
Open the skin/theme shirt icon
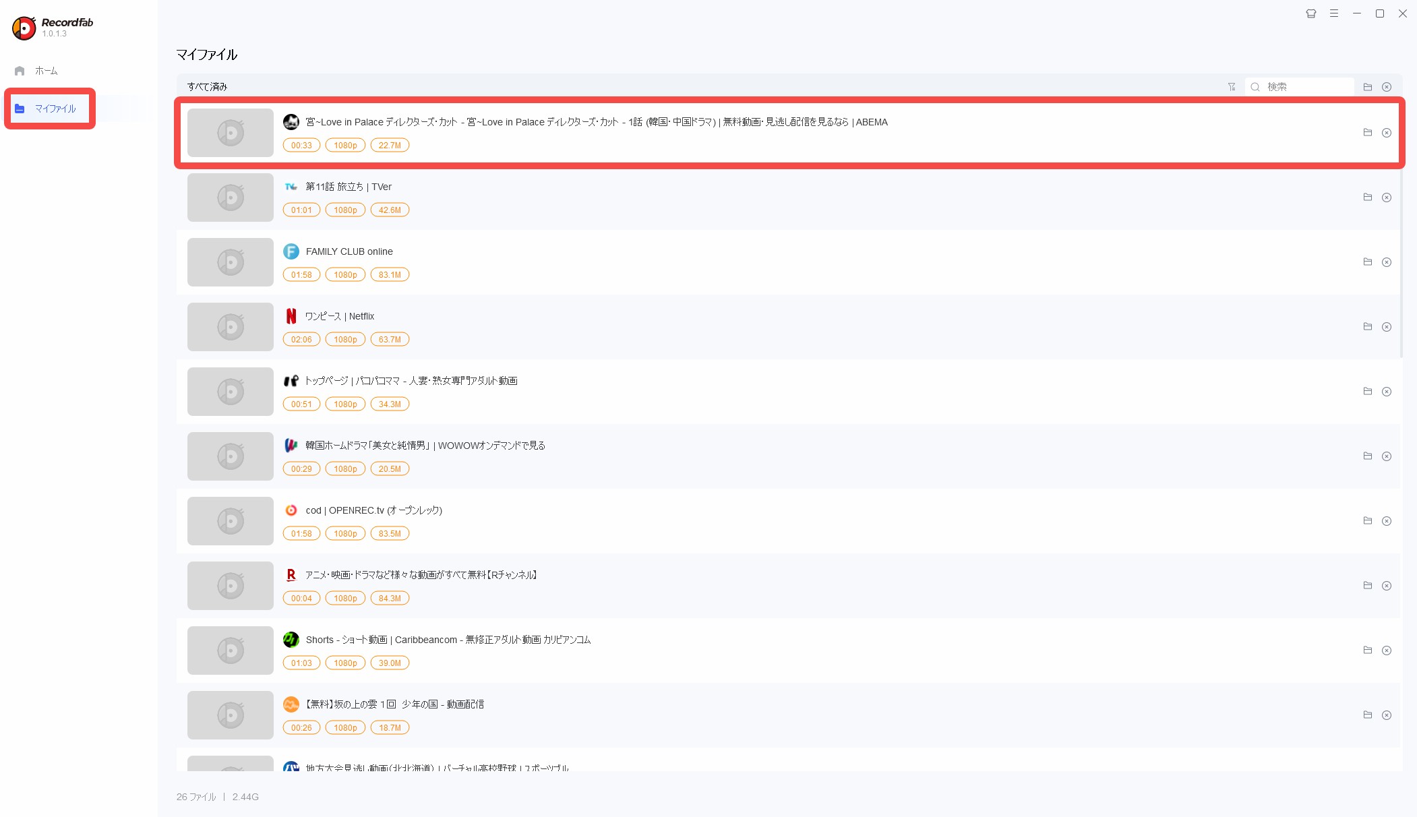click(1311, 13)
